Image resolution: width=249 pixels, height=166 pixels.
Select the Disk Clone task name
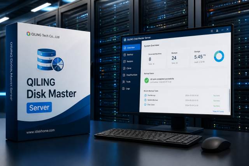click(151, 105)
